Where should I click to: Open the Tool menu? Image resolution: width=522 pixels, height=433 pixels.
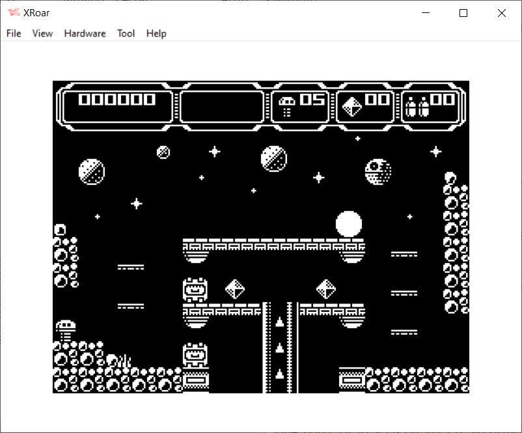click(x=126, y=33)
